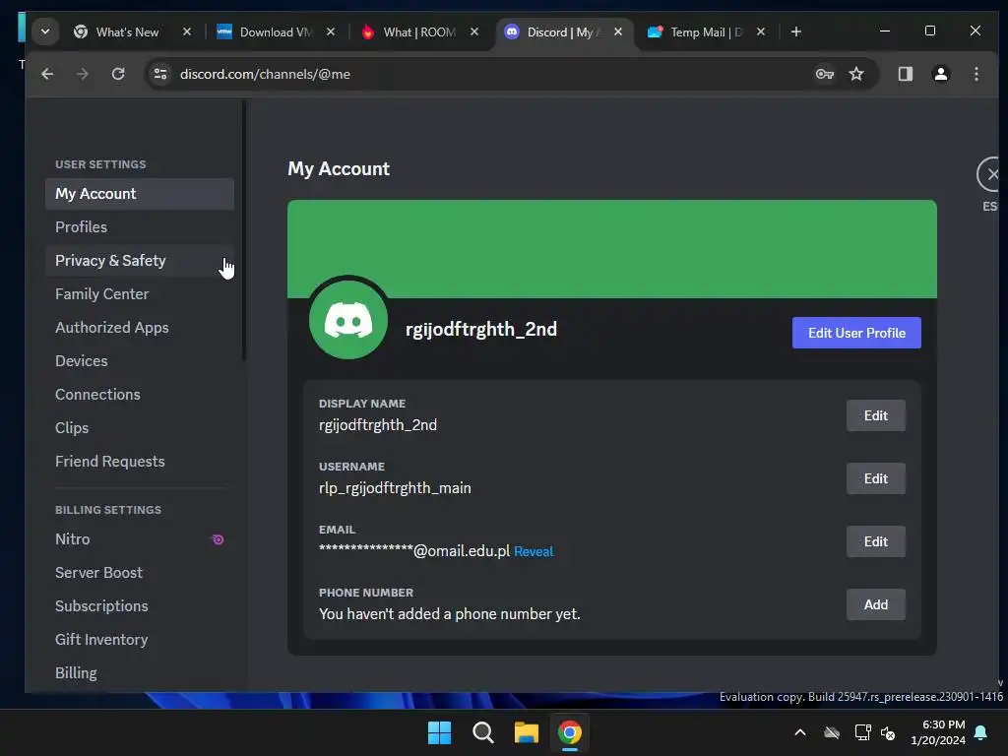Select My Account in user settings
The height and width of the screenshot is (756, 1008).
point(140,194)
